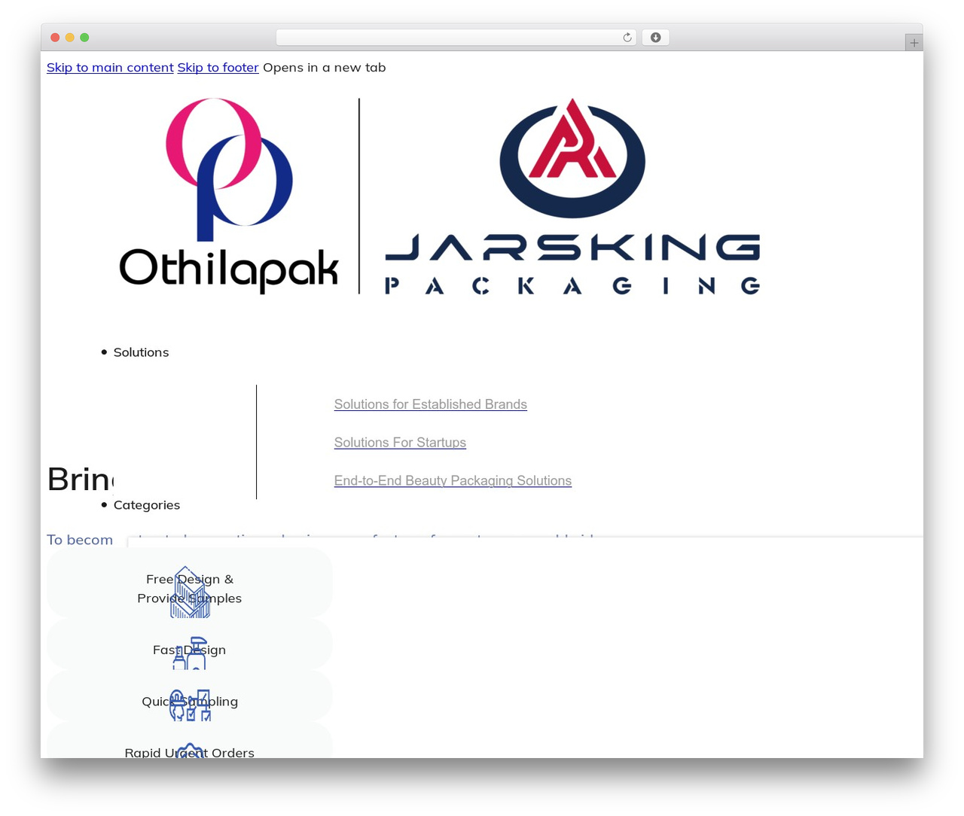Expand the Solutions menu item
Screen dimensions: 964x816
141,352
